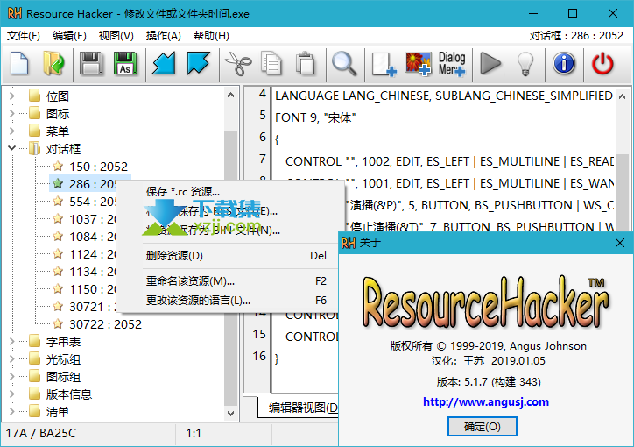Click the 位图 folder icon
This screenshot has width=634, height=447.
pos(35,96)
